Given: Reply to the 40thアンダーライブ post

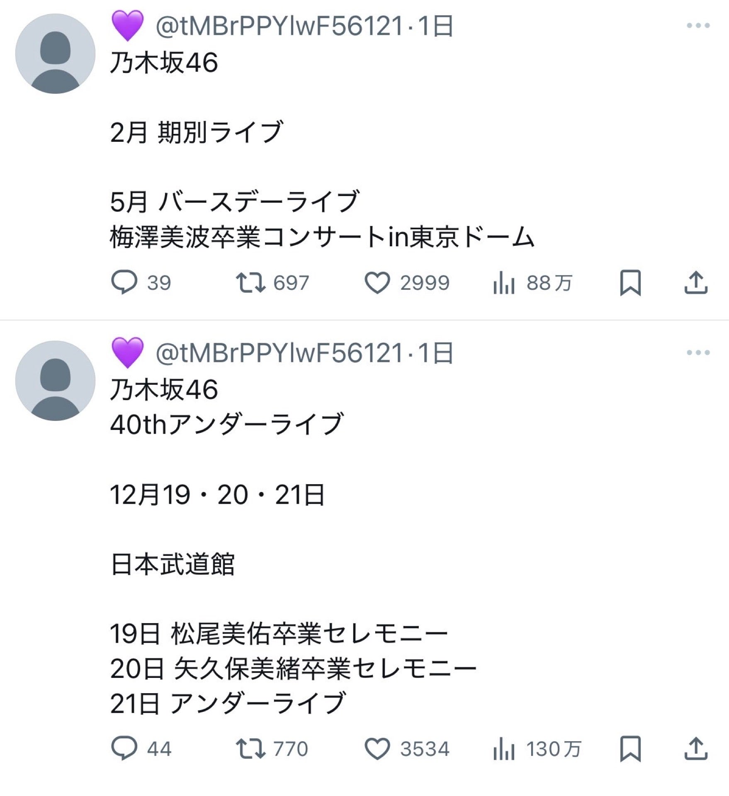Looking at the screenshot, I should (x=124, y=749).
